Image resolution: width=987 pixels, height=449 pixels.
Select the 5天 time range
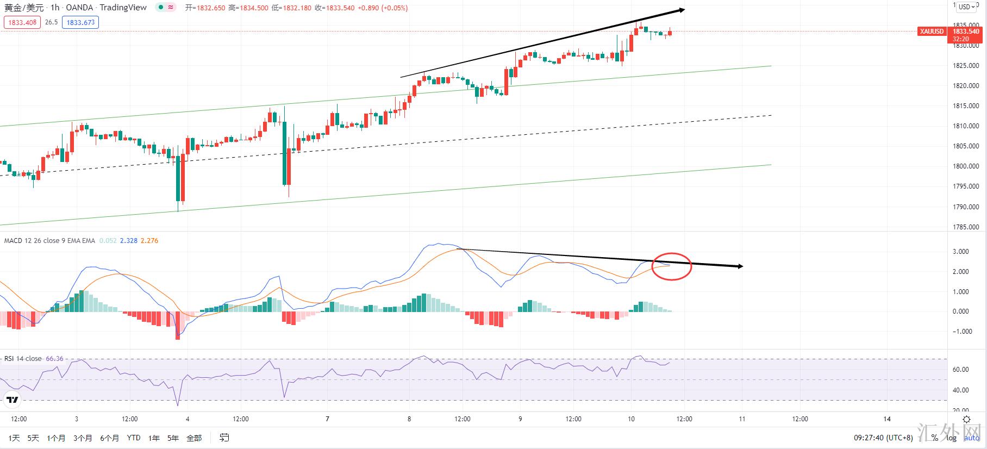33,438
